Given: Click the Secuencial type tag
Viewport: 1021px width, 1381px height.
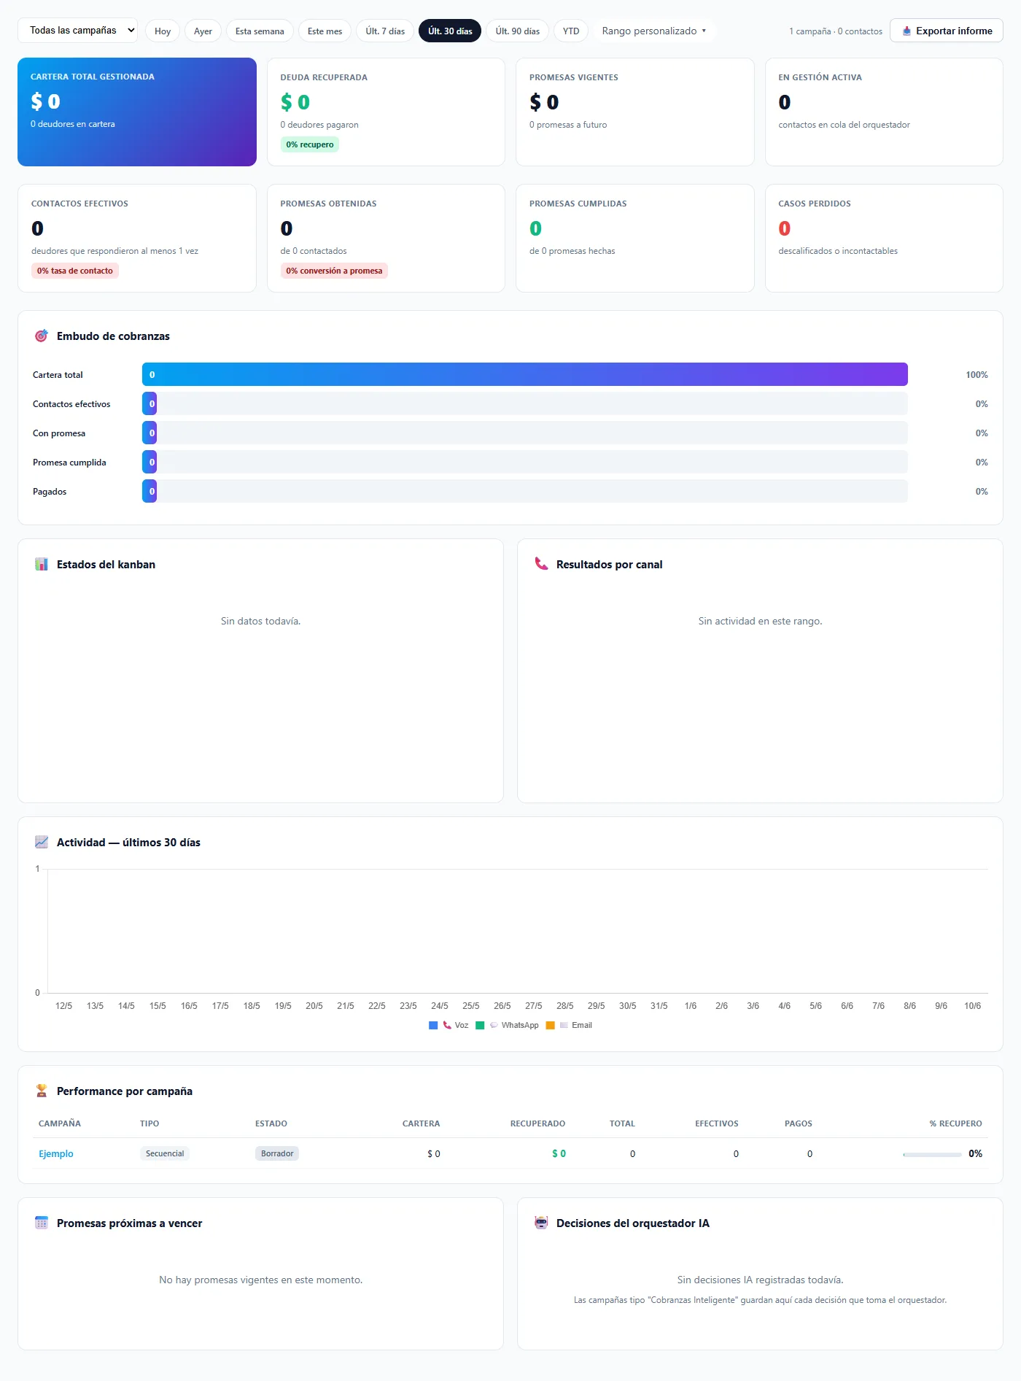Looking at the screenshot, I should tap(165, 1153).
